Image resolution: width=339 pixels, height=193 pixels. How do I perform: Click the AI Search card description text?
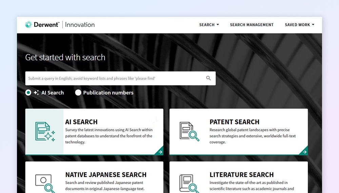point(109,136)
